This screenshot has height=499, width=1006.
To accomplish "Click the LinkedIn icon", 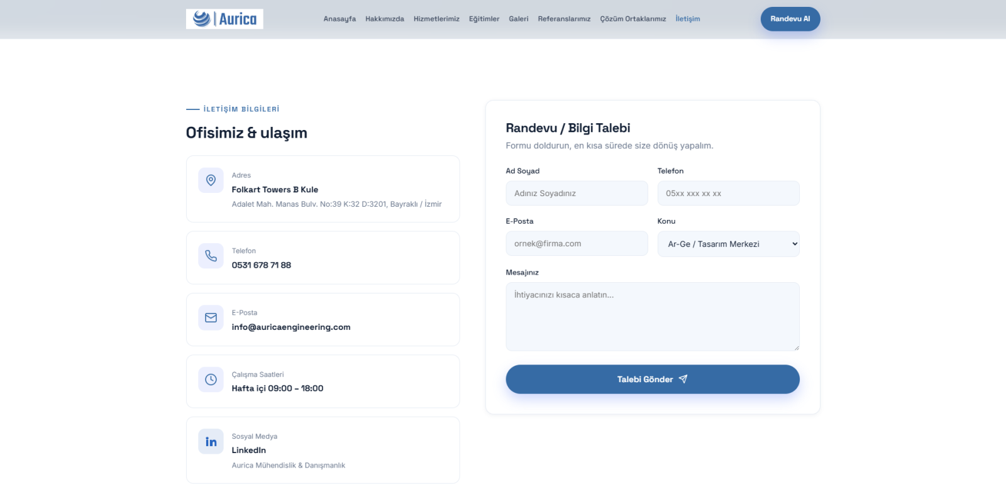I will pyautogui.click(x=211, y=442).
